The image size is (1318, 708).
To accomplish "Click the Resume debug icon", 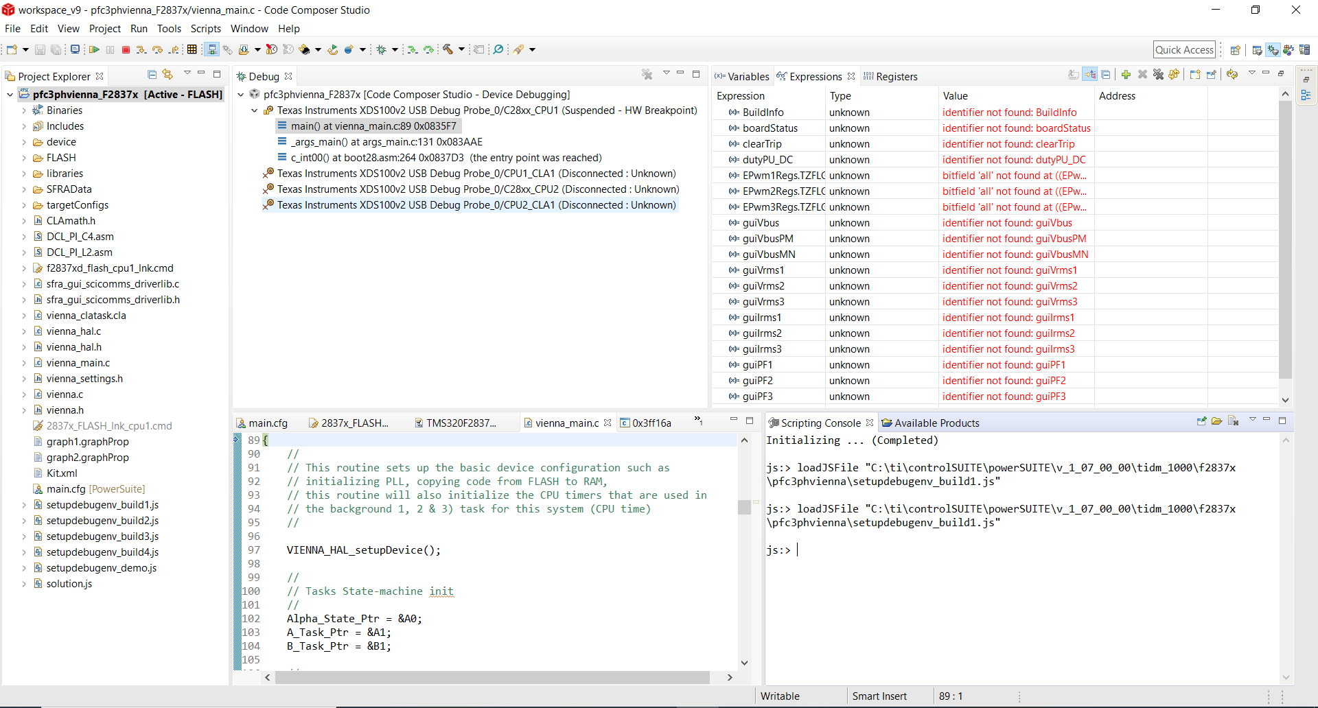I will point(94,49).
